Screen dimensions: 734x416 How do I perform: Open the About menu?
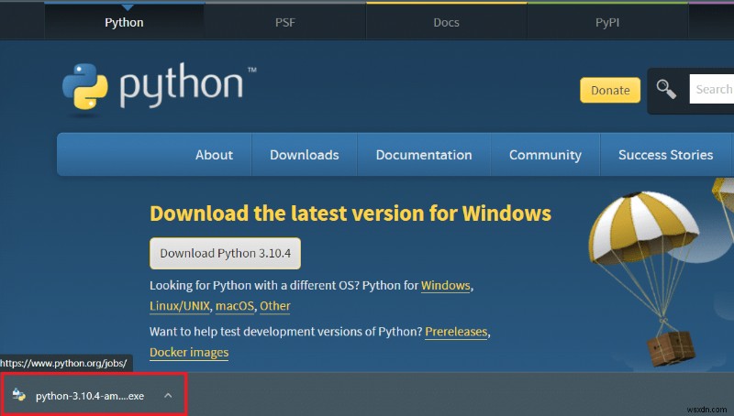coord(214,155)
